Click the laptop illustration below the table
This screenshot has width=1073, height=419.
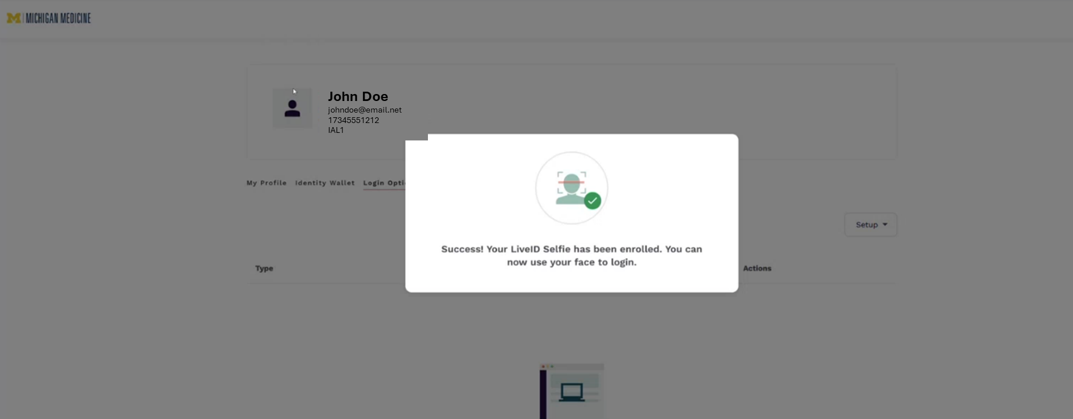pyautogui.click(x=572, y=391)
